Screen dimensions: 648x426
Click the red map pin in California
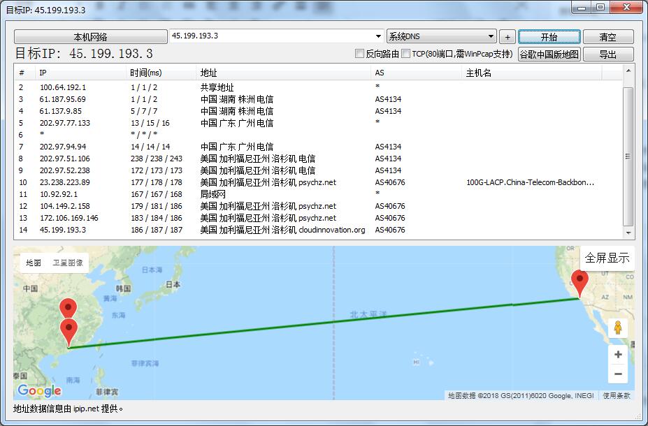click(x=579, y=283)
